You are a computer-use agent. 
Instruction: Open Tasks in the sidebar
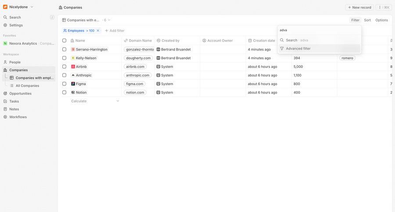coord(28,101)
